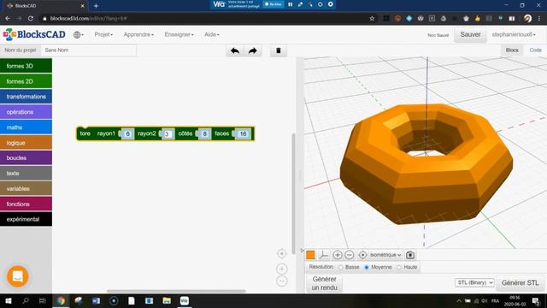This screenshot has height=308, width=547.
Task: Open the transformations category
Action: [26, 97]
